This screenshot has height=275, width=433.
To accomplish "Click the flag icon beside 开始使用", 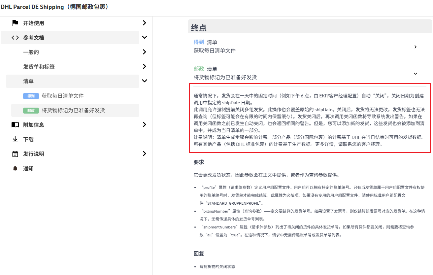I will pos(15,23).
